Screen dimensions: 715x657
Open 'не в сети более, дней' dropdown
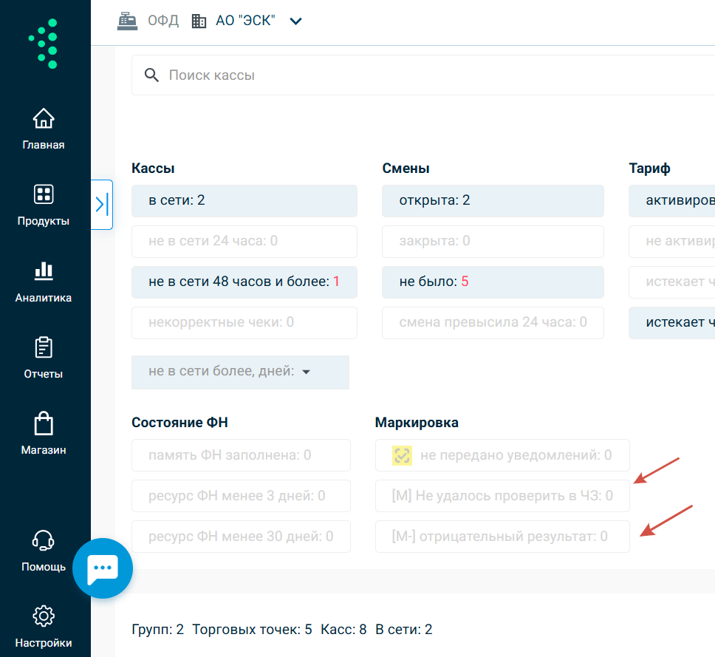[240, 372]
